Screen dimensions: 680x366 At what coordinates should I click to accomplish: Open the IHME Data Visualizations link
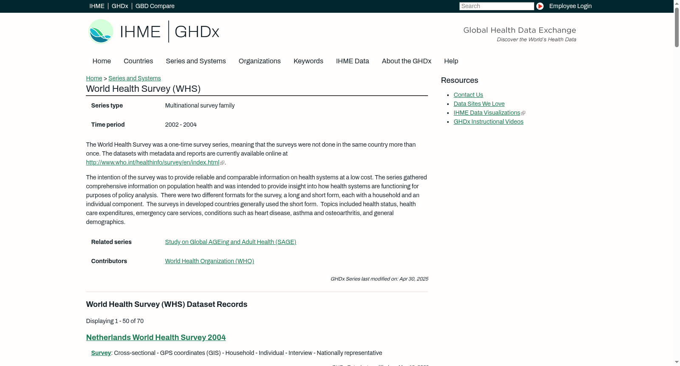487,113
